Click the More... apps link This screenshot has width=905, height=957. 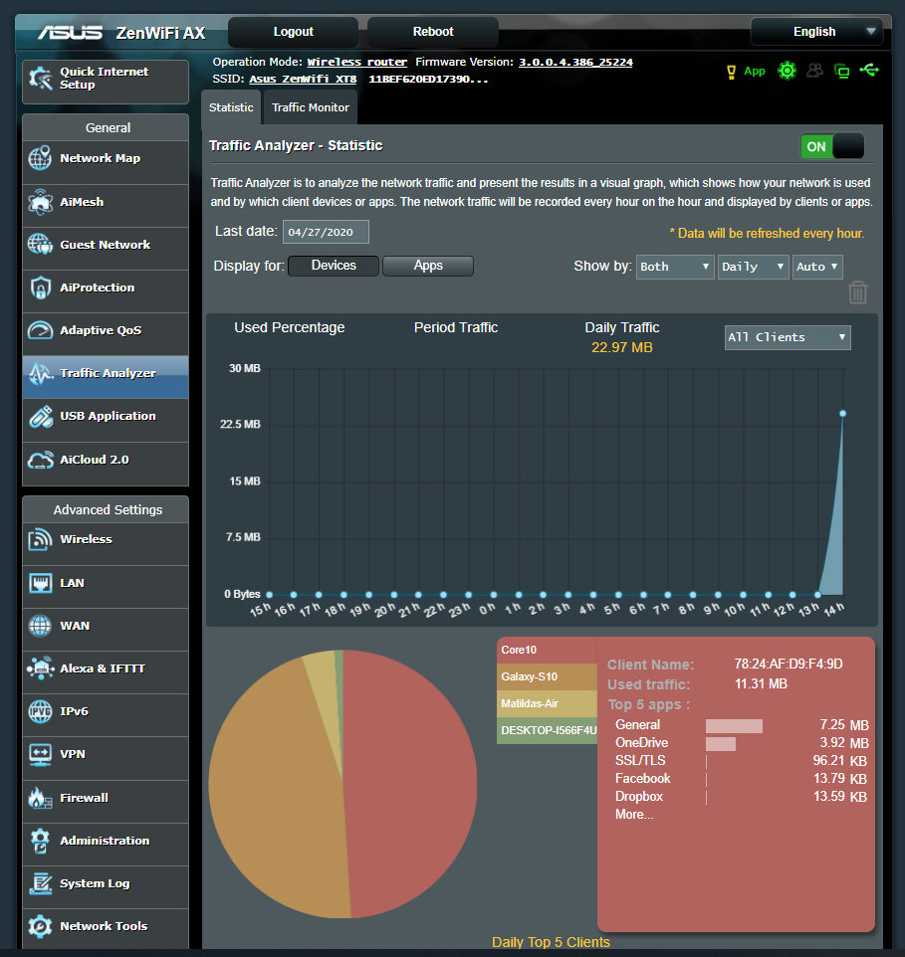[x=634, y=815]
